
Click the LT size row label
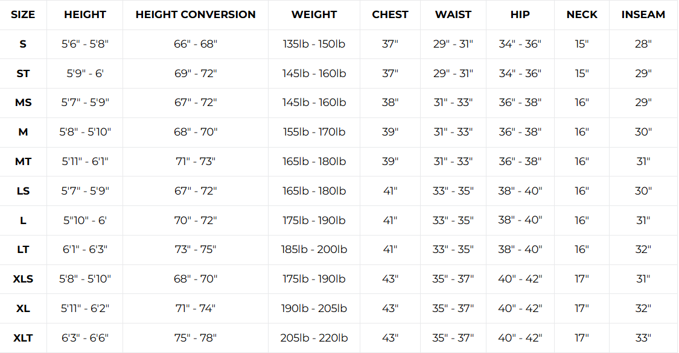pos(23,249)
